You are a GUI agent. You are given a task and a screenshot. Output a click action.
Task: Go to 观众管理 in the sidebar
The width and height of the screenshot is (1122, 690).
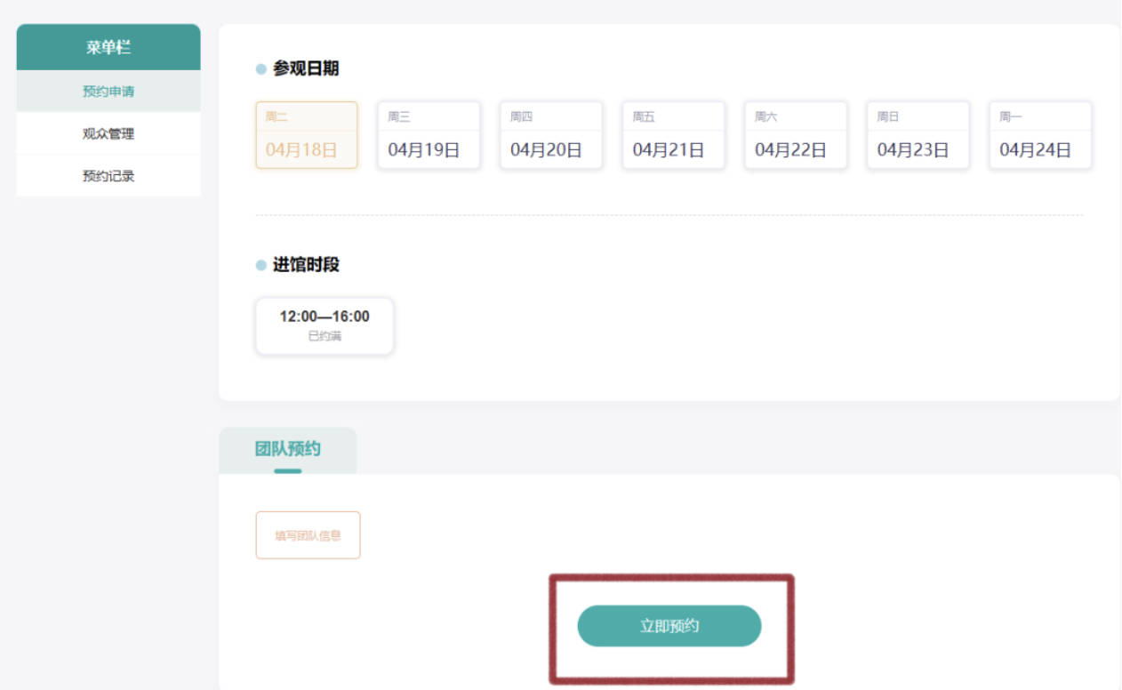tap(108, 134)
